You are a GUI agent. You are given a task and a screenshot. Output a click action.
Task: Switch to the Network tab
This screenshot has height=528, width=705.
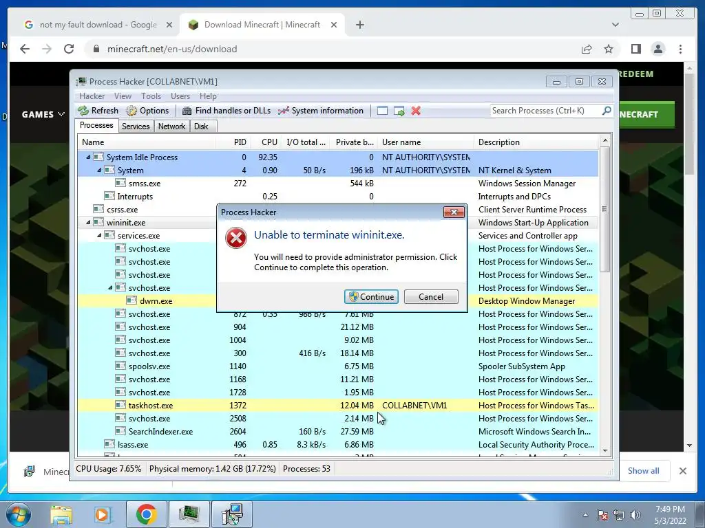pyautogui.click(x=171, y=126)
